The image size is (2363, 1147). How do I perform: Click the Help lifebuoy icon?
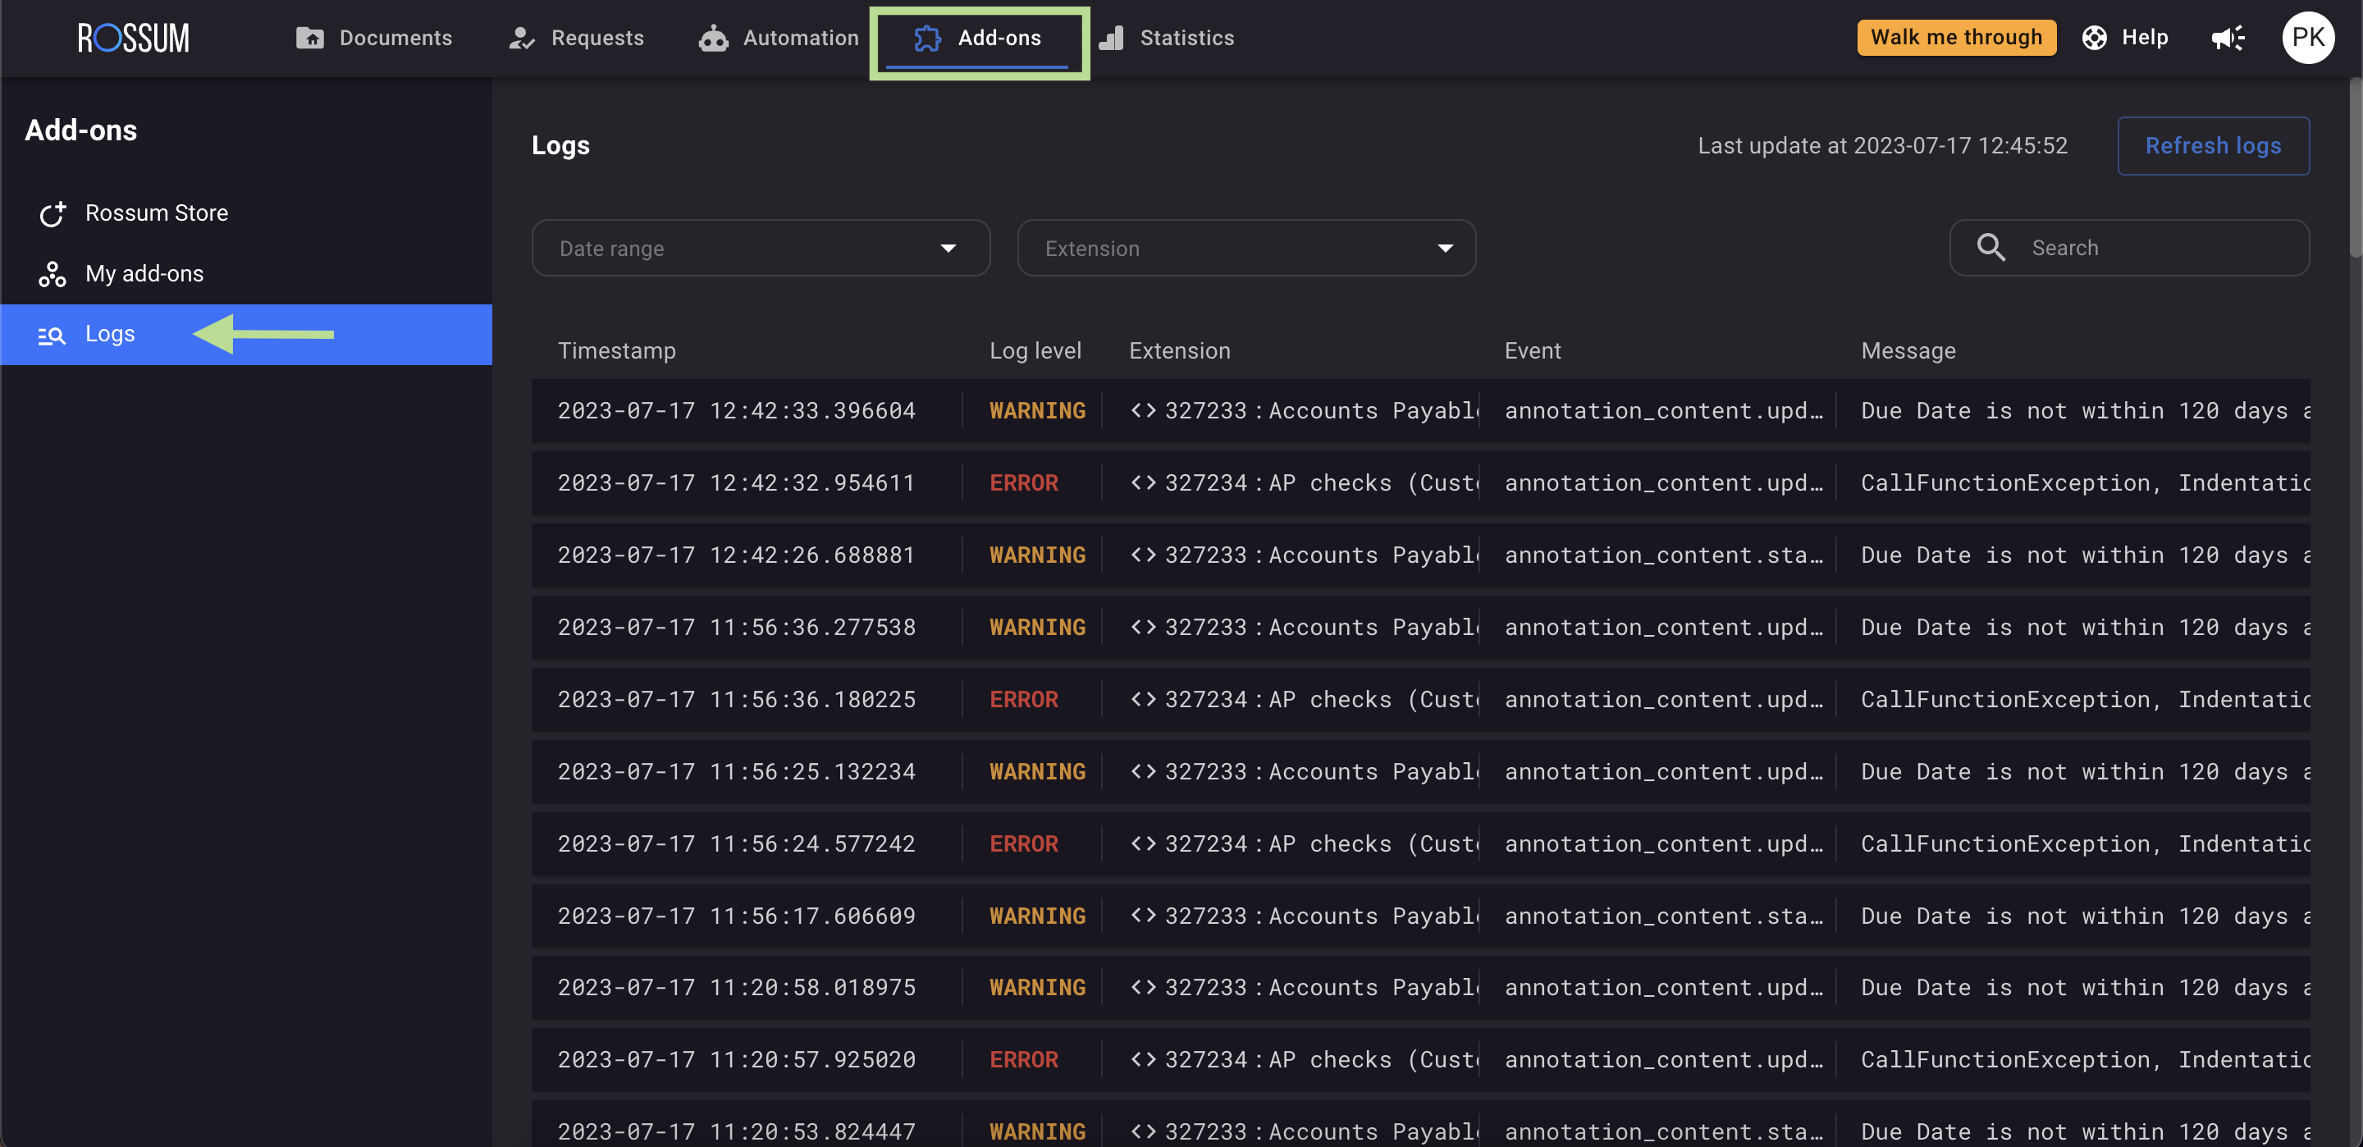(x=2094, y=38)
